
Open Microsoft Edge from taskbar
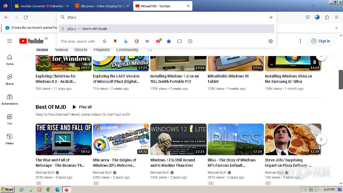click(58, 190)
